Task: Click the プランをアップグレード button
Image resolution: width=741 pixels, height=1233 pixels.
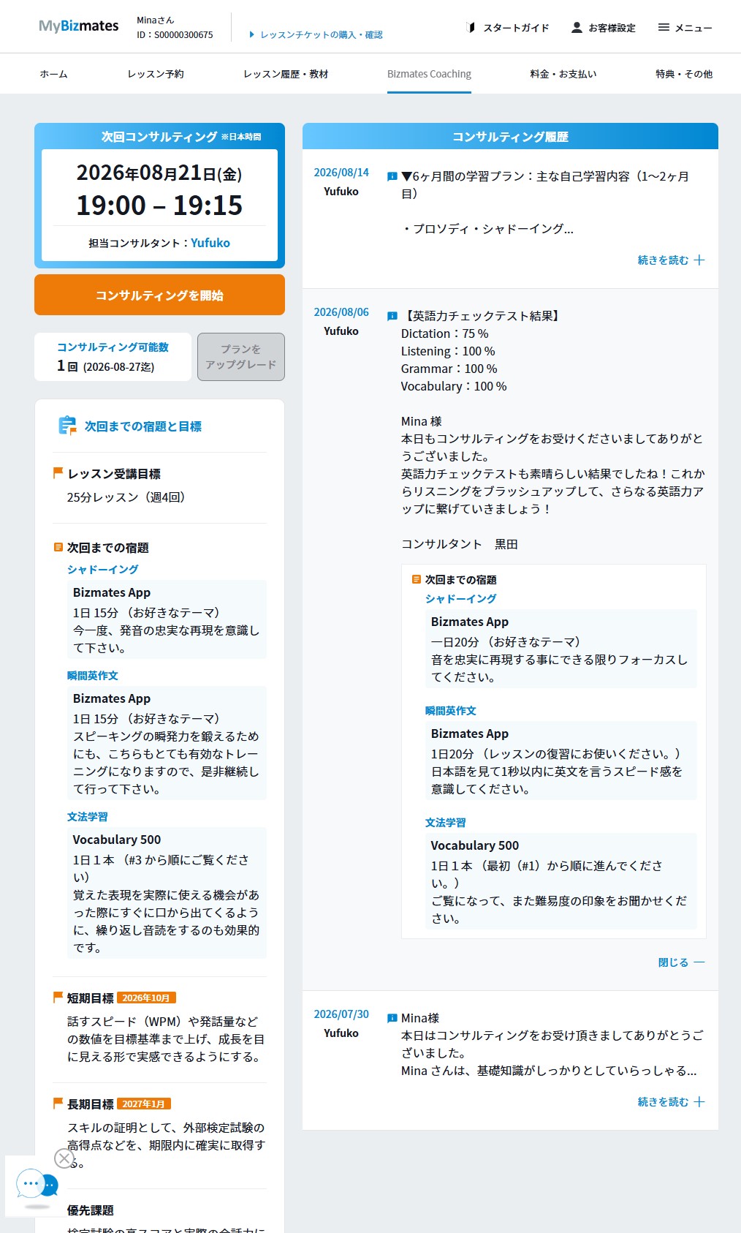Action: (241, 357)
